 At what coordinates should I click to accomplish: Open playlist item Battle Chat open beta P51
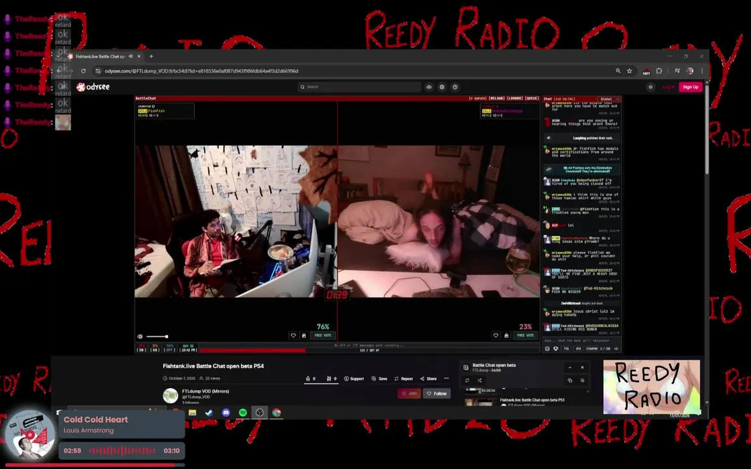532,399
